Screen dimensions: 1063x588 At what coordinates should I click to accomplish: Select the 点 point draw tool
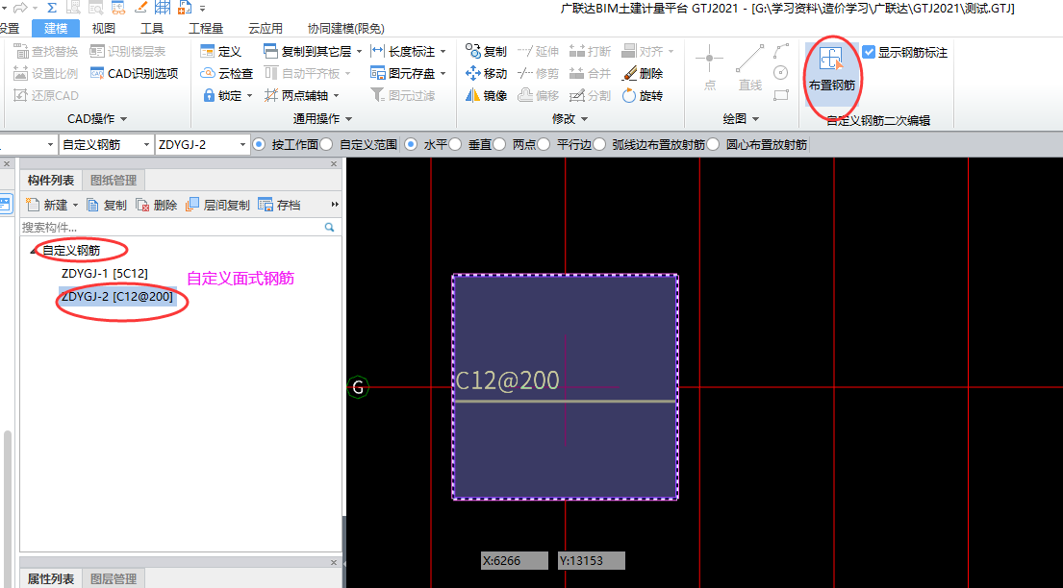pyautogui.click(x=710, y=68)
